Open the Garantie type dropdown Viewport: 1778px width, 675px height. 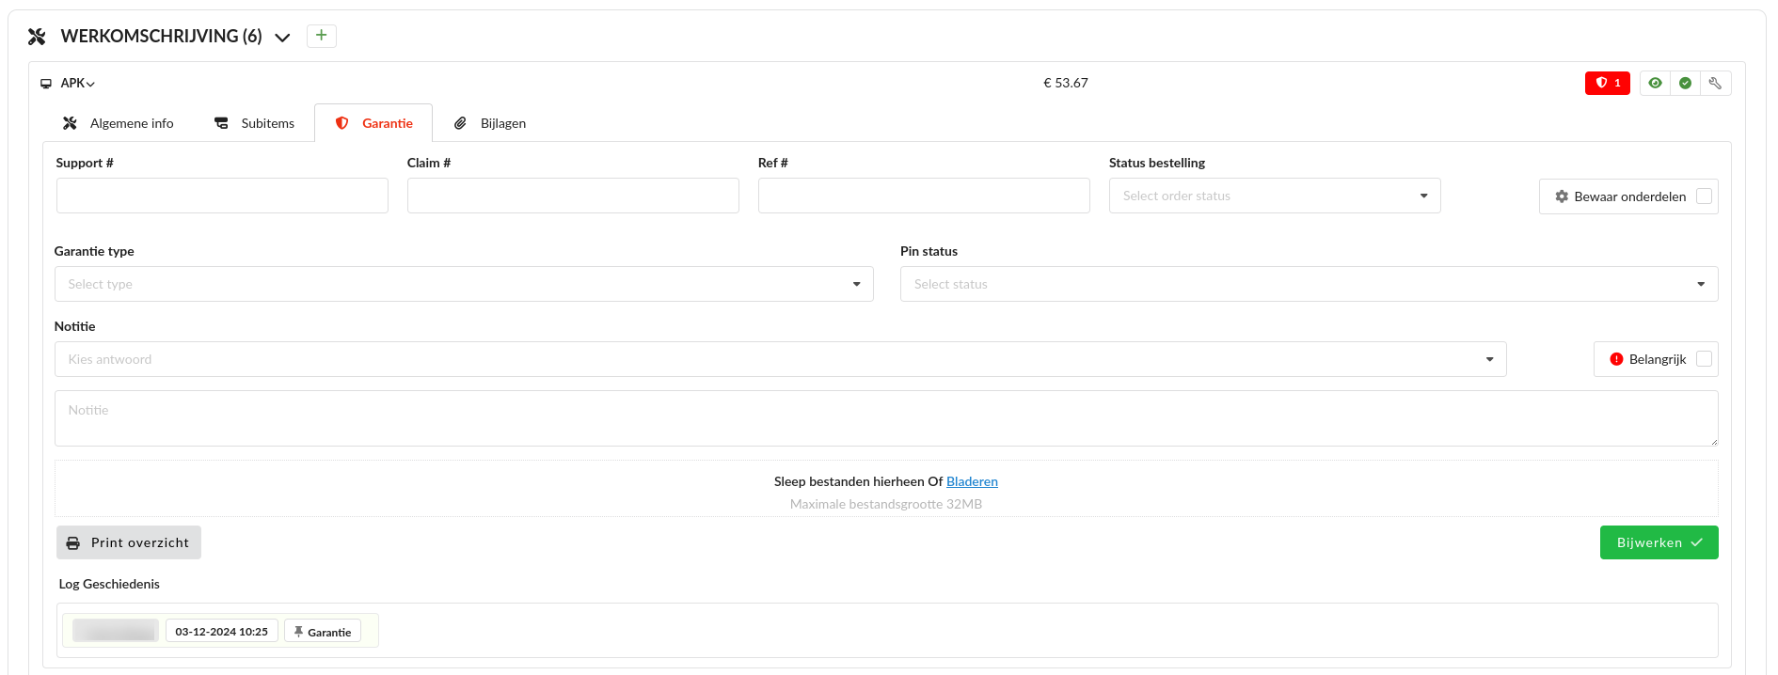(x=463, y=284)
